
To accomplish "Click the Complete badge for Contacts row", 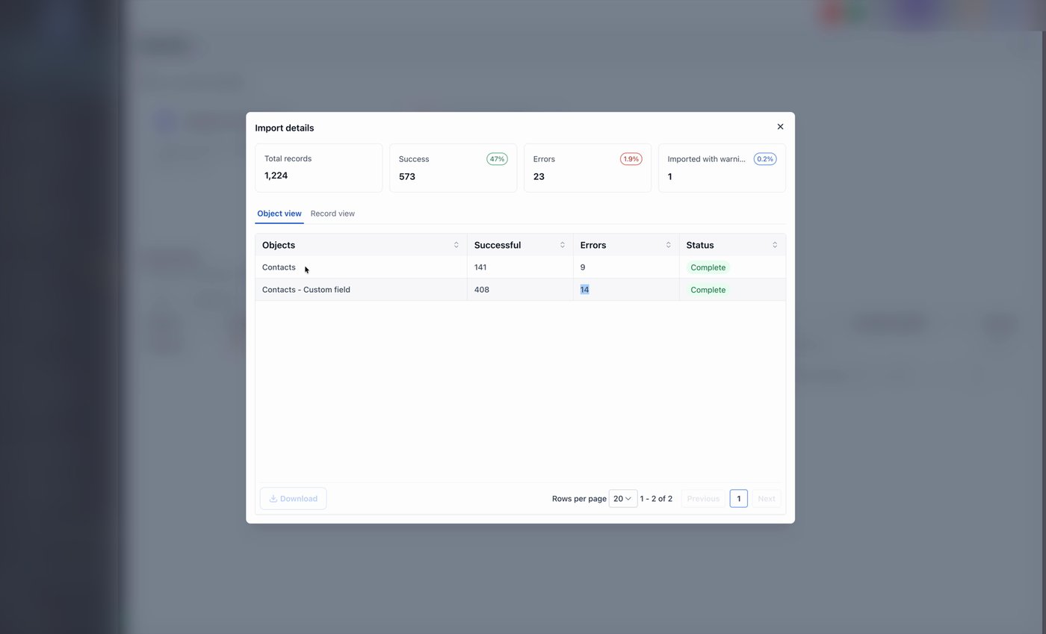I will 707,267.
